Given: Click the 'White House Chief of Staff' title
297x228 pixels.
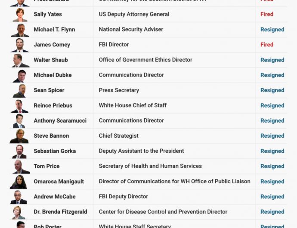Looking at the screenshot, I should [x=133, y=105].
